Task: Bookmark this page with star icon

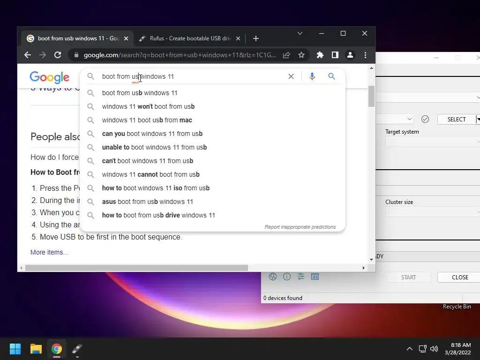Action: click(x=301, y=55)
